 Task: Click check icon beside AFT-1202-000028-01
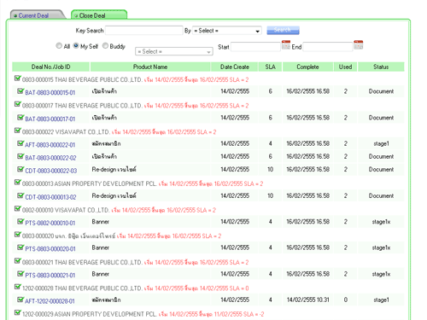click(x=20, y=300)
